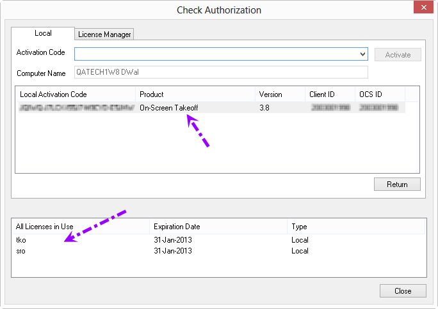Click the Product column header
This screenshot has width=438, height=309.
tap(195, 94)
